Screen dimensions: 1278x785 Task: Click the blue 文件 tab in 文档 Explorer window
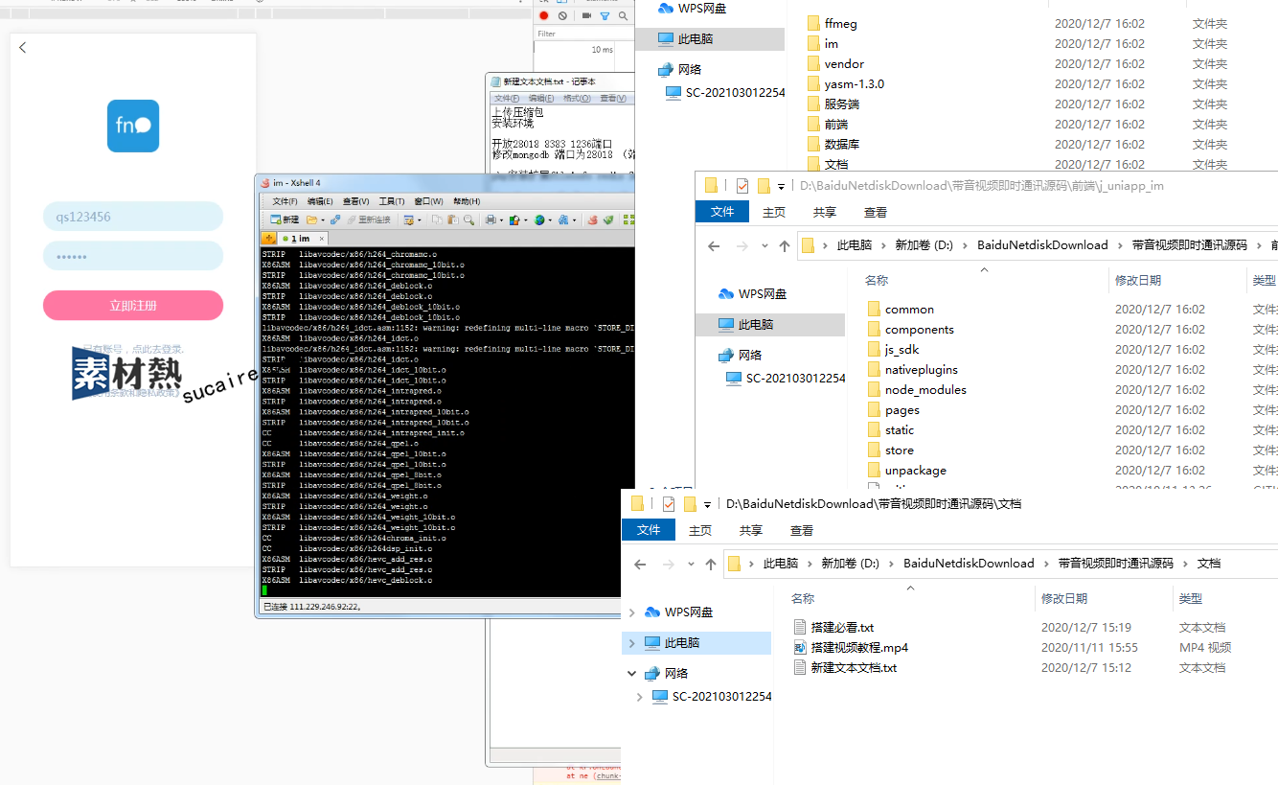tap(649, 530)
